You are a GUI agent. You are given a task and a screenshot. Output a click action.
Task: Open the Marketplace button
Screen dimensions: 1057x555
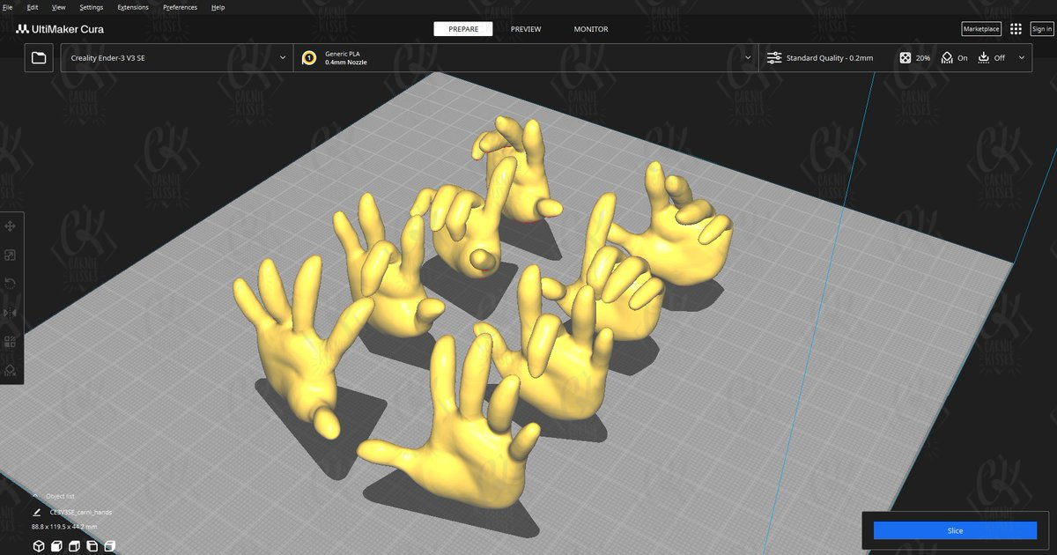pos(980,29)
